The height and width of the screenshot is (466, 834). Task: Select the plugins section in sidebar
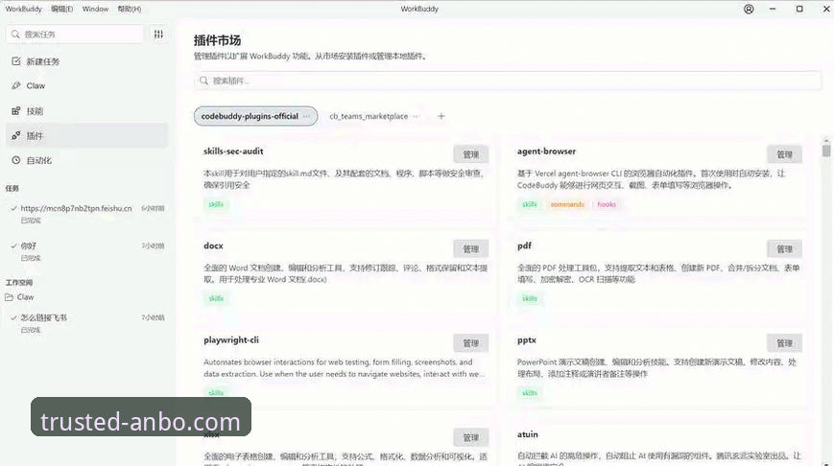click(x=86, y=135)
